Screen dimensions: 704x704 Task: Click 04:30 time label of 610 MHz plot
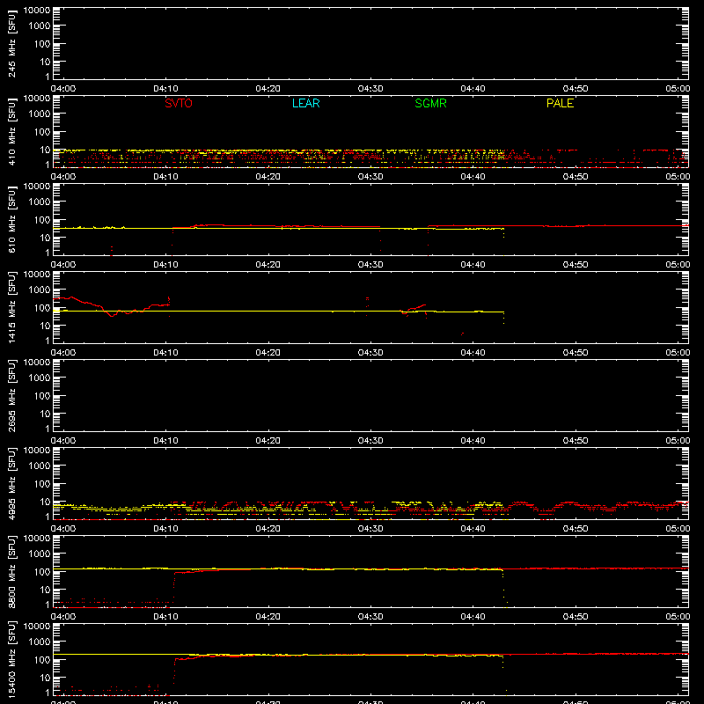click(370, 265)
